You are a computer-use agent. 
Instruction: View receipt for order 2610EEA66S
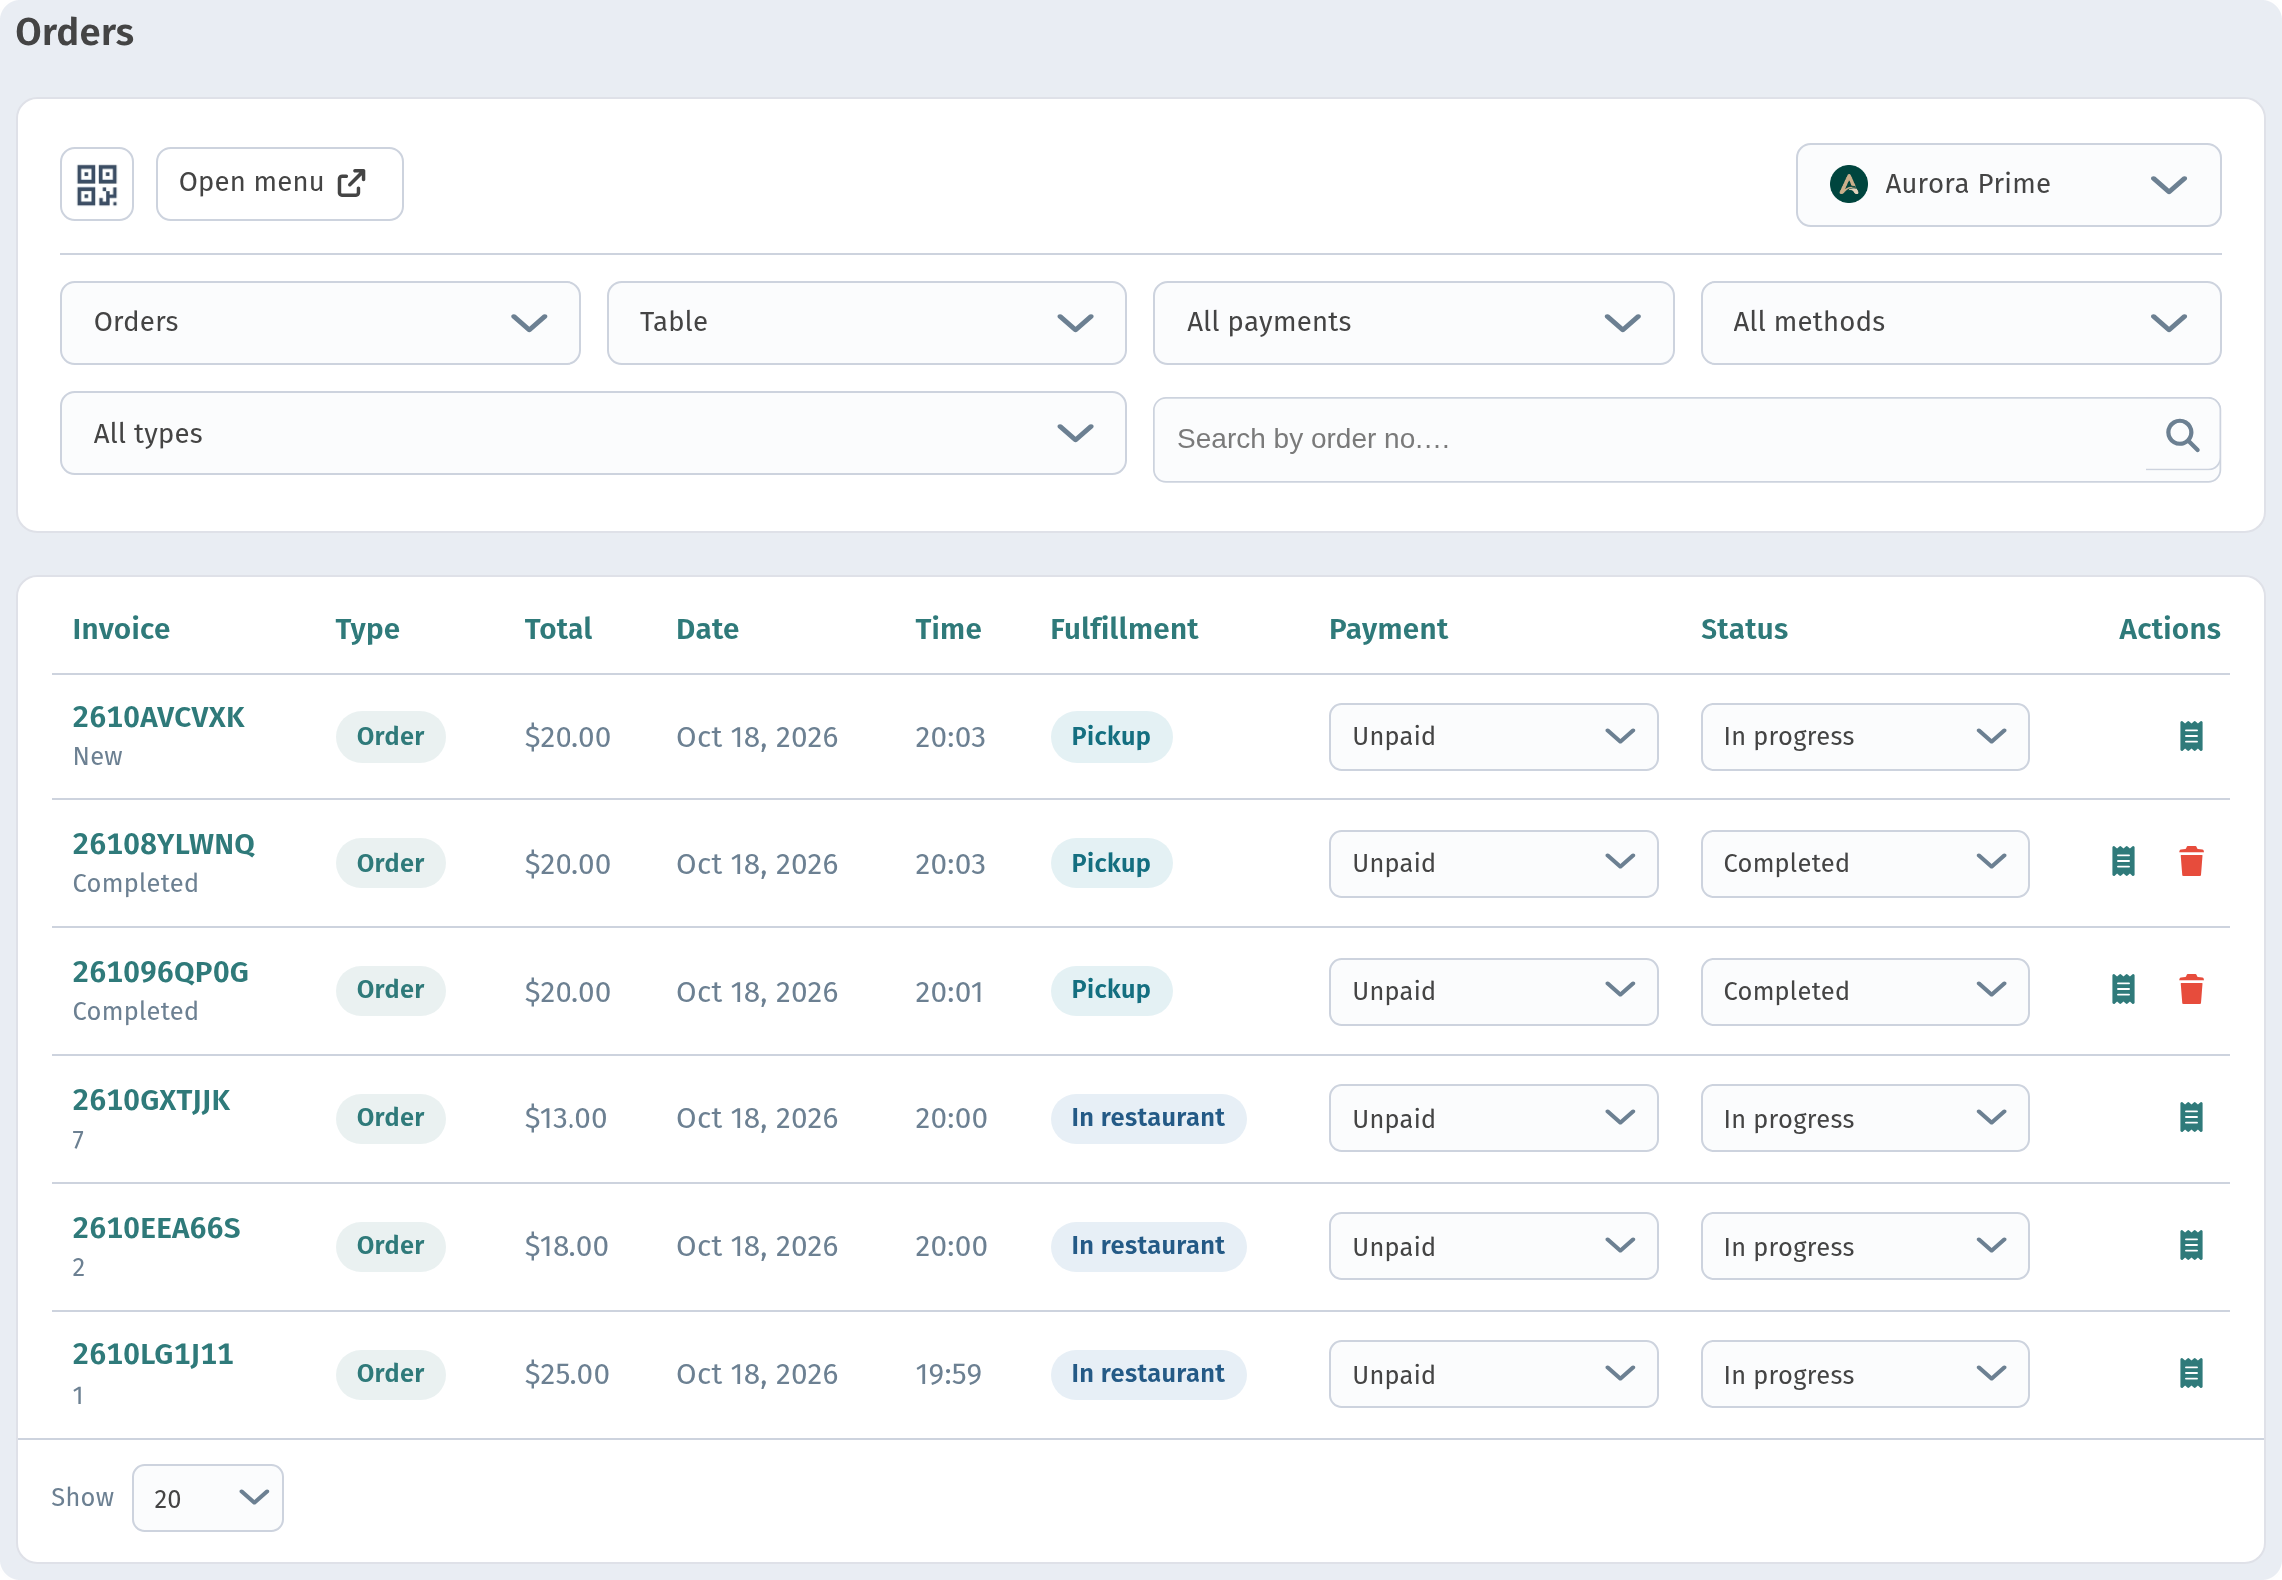(2191, 1246)
